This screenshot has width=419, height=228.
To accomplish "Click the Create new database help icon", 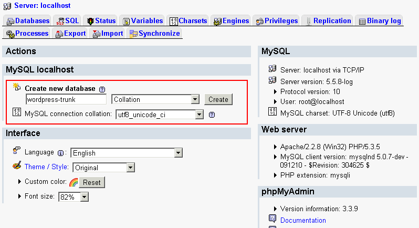I will (x=102, y=89).
